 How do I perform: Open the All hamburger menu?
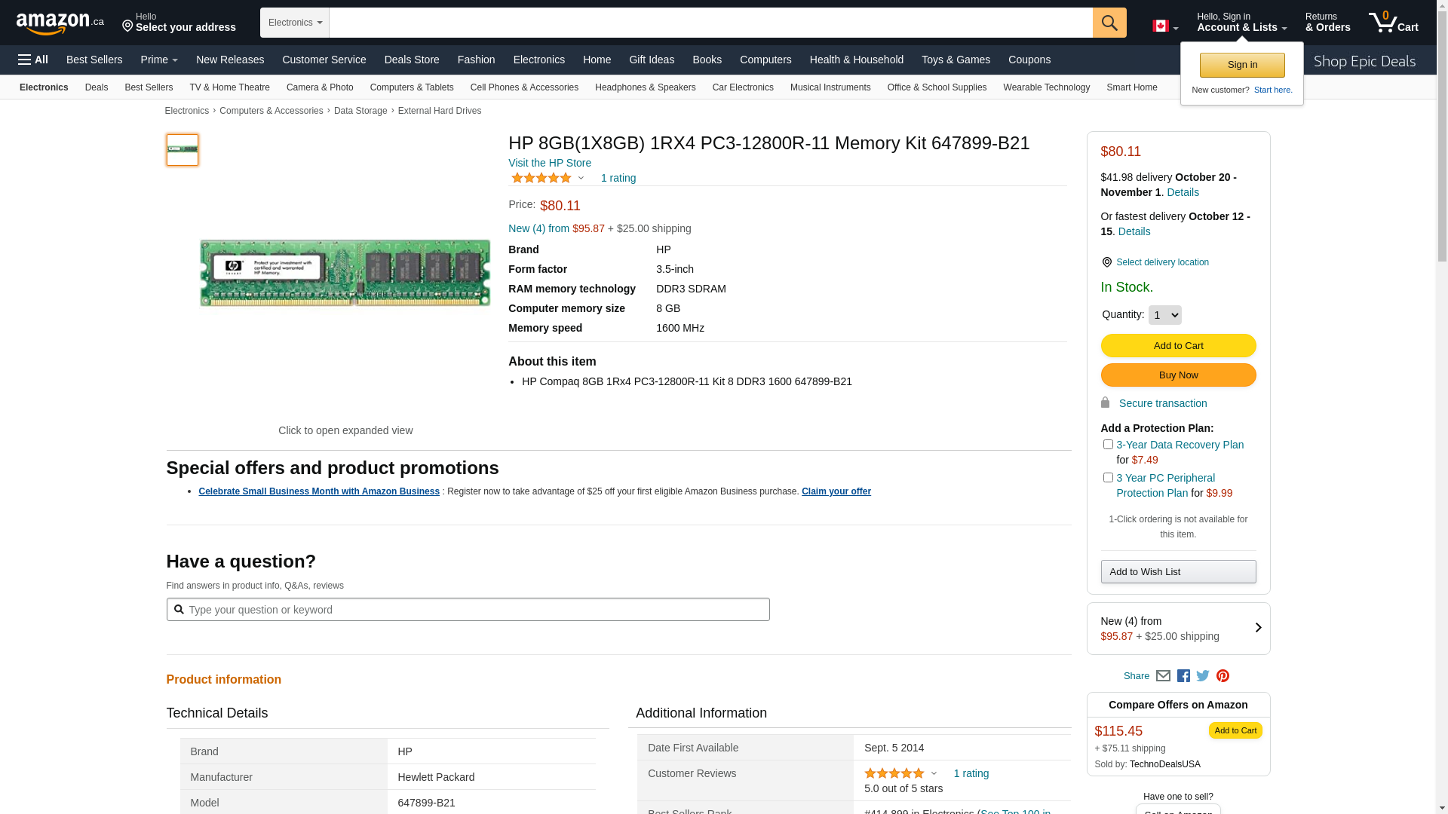coord(33,60)
